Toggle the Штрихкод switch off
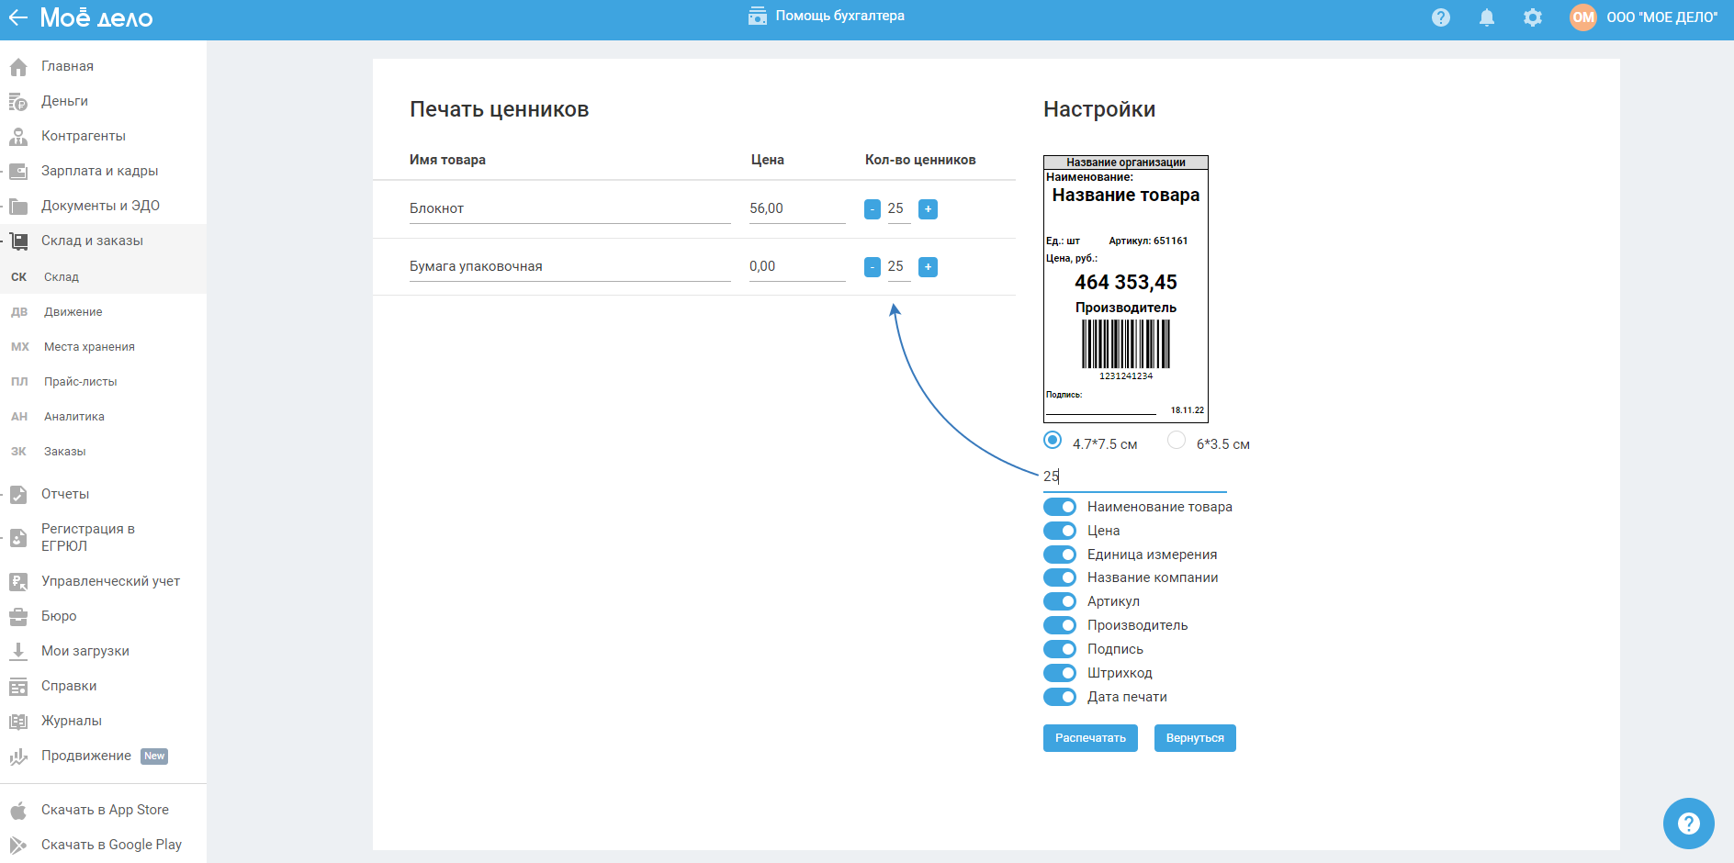 pos(1060,673)
